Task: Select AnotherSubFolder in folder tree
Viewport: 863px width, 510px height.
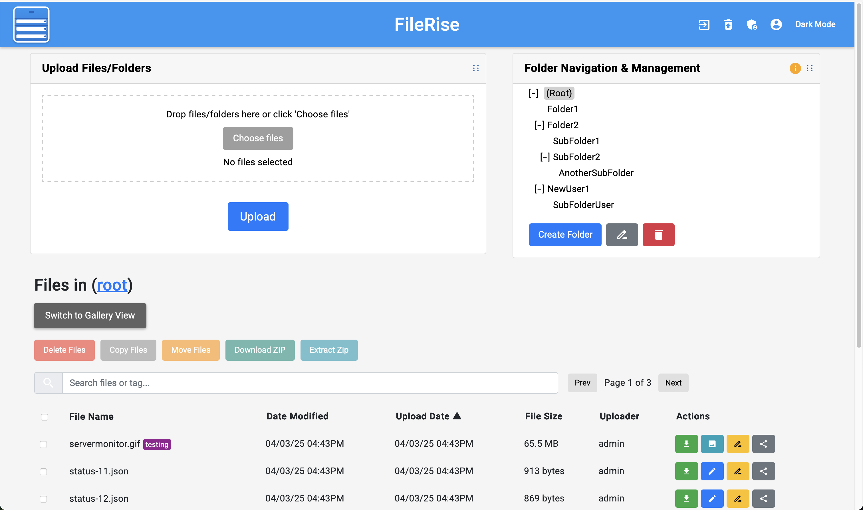Action: tap(596, 173)
